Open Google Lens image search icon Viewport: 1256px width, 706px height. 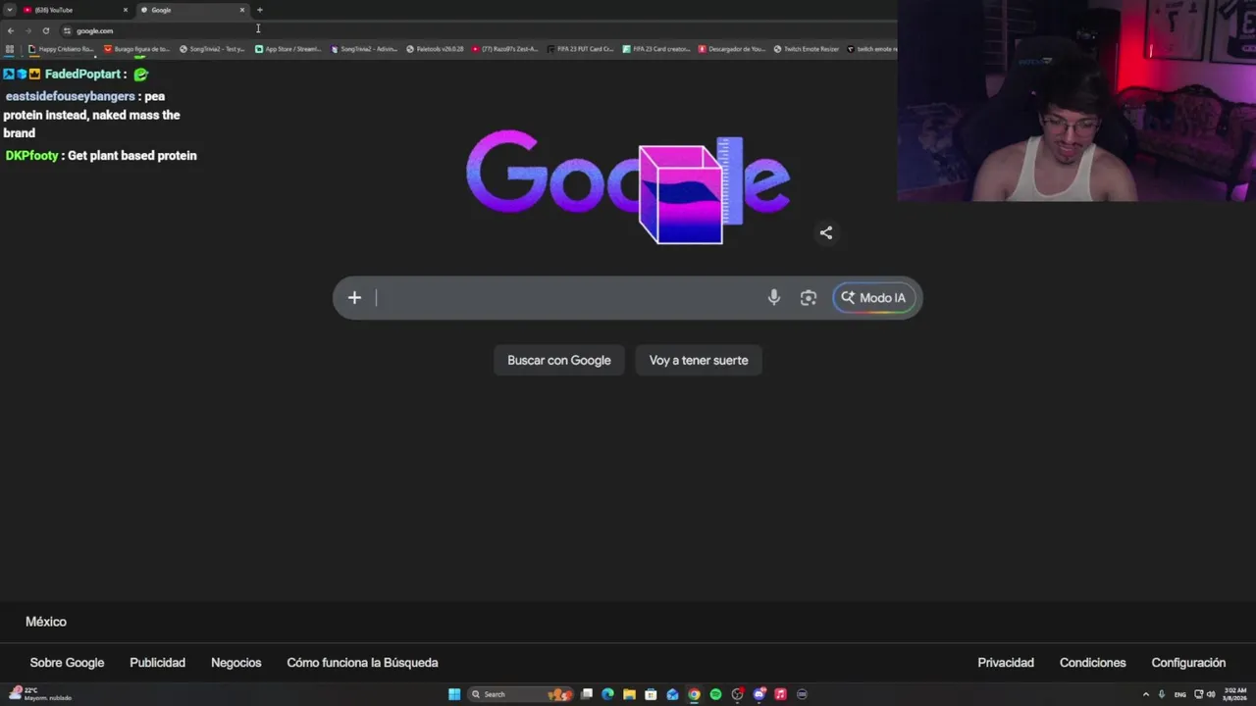(809, 298)
